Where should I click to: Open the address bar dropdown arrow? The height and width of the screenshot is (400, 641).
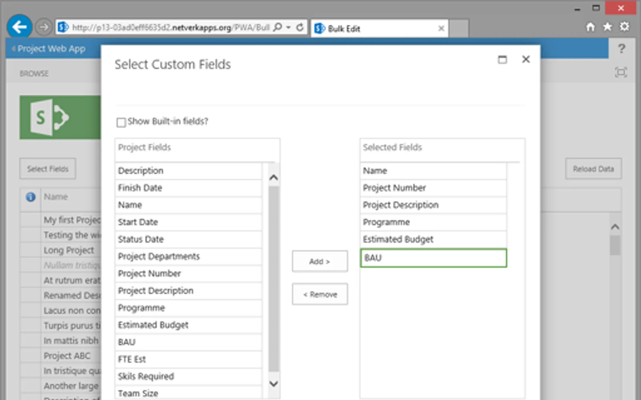click(x=288, y=27)
